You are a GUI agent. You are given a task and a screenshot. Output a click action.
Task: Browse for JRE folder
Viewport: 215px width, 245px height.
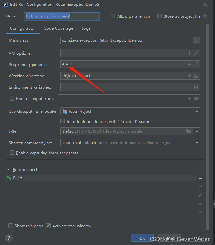coord(189,131)
